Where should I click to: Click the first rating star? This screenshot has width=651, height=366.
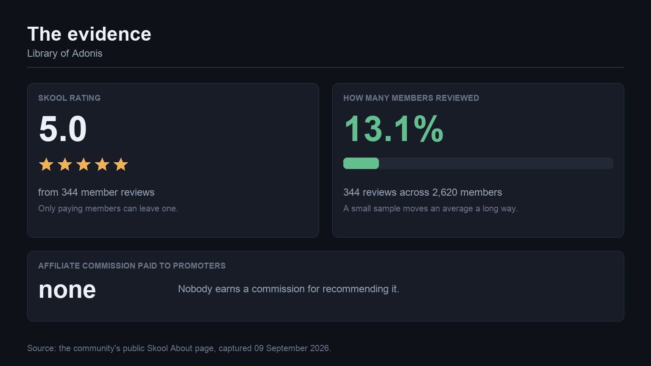click(46, 164)
